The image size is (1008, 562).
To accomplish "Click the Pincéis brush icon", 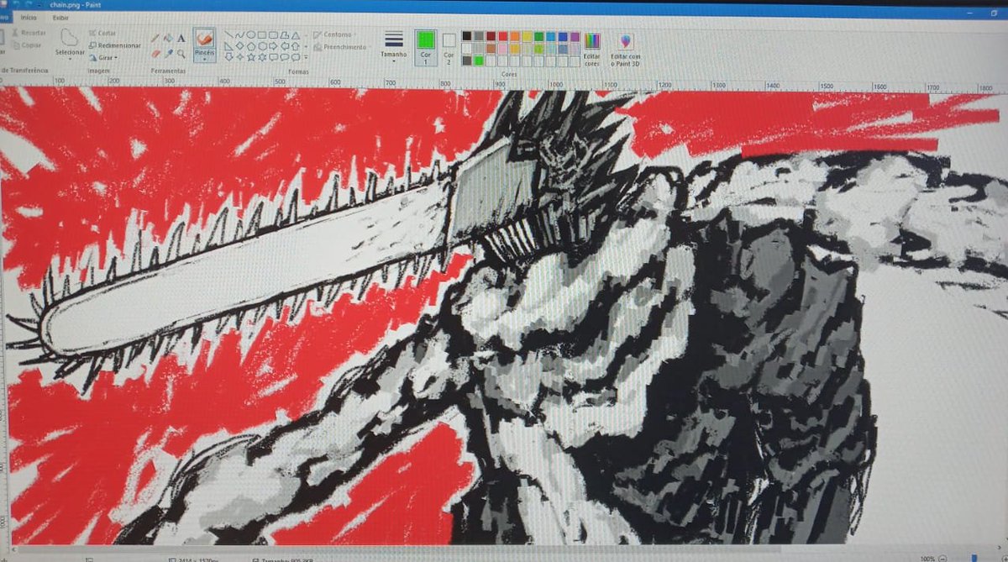I will click(x=205, y=39).
